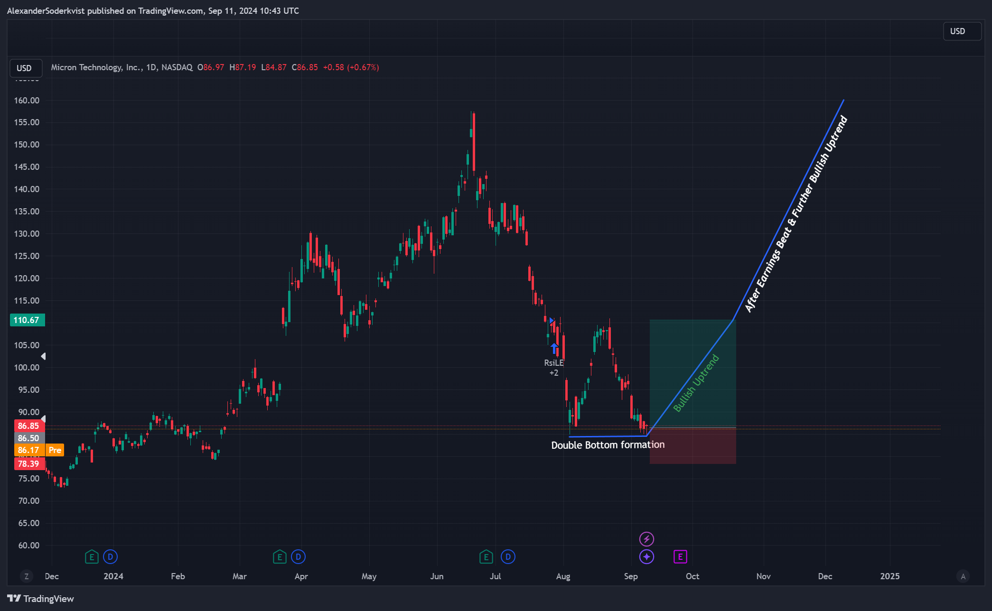Click the green earnings E icon before July
Screen dimensions: 992x611
pos(486,556)
